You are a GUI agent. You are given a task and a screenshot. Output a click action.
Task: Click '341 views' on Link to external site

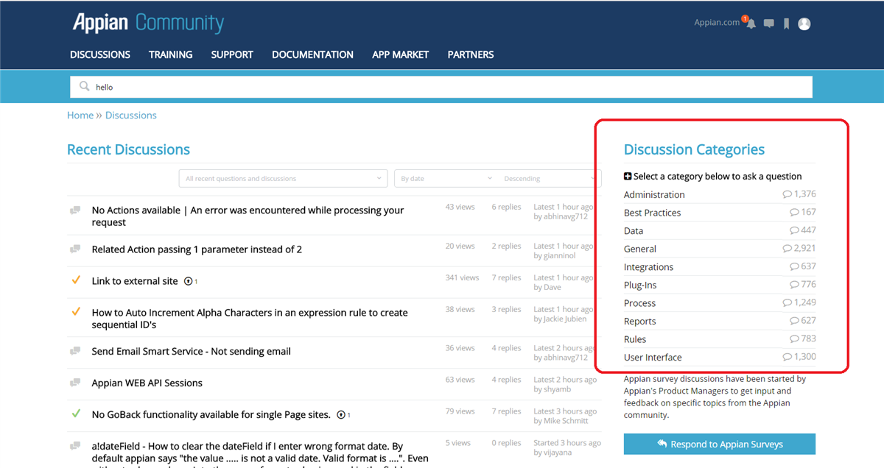tap(462, 277)
